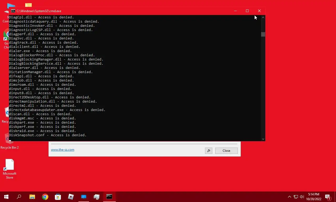336x202 pixels.
Task: Click the 'diagnosticdataquery.dll' output line
Action: point(54,22)
